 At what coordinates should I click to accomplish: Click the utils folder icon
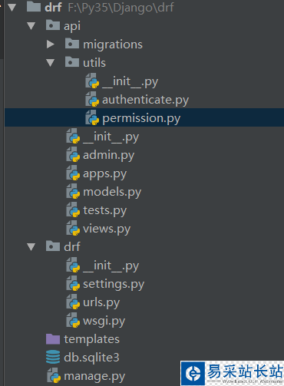72,62
